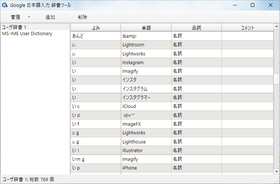Select the Lighthouse word cell
Viewport: 280px width, 184px height.
(146, 142)
